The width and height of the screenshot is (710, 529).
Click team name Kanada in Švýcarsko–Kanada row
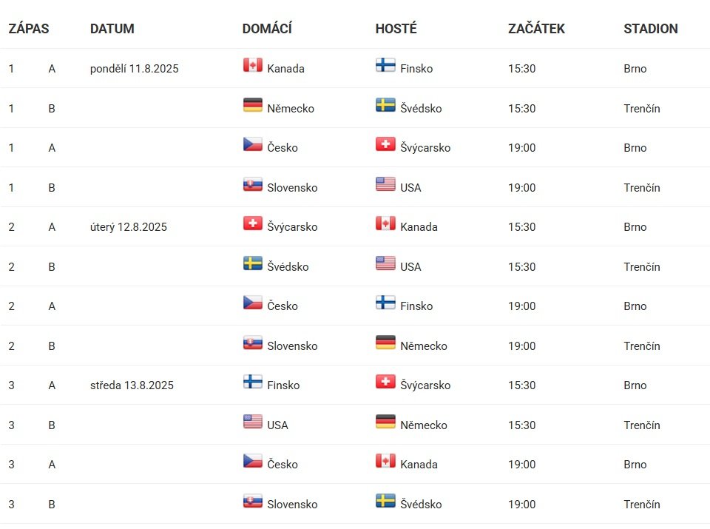tap(419, 227)
